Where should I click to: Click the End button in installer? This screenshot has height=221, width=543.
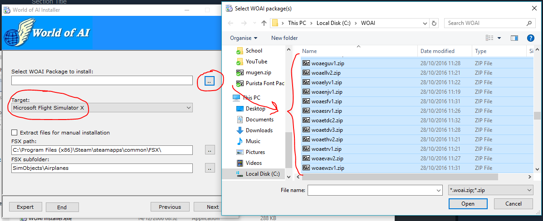pos(62,207)
